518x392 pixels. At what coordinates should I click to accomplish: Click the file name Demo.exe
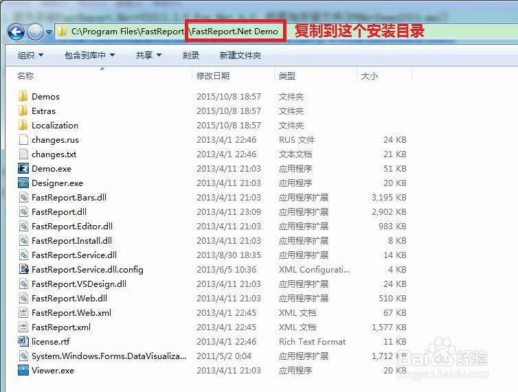pos(52,168)
